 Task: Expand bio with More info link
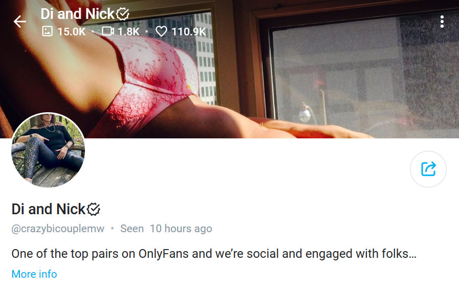34,274
